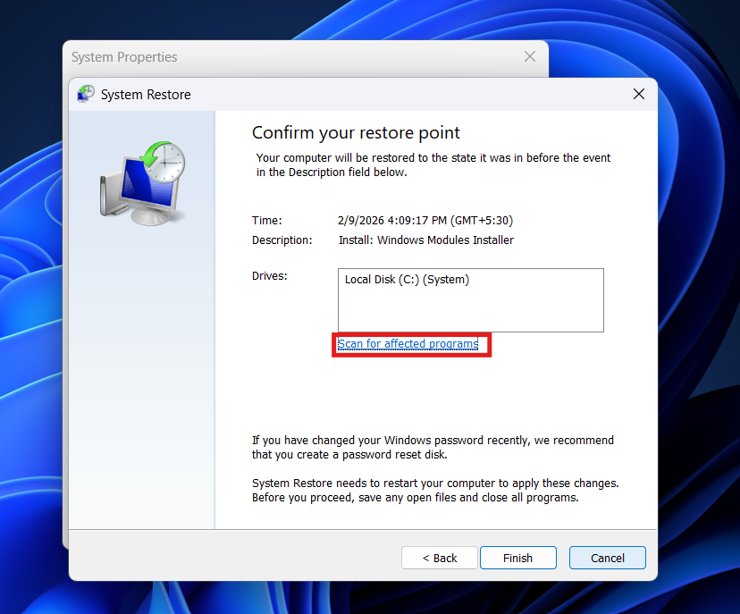
Task: Click the Drives label
Action: pos(270,276)
